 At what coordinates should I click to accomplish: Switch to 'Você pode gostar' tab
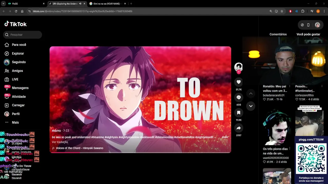click(308, 34)
